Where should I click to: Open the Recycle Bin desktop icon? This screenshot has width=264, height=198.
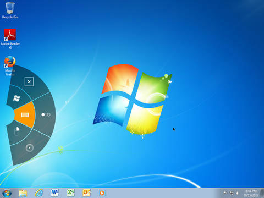pos(10,10)
